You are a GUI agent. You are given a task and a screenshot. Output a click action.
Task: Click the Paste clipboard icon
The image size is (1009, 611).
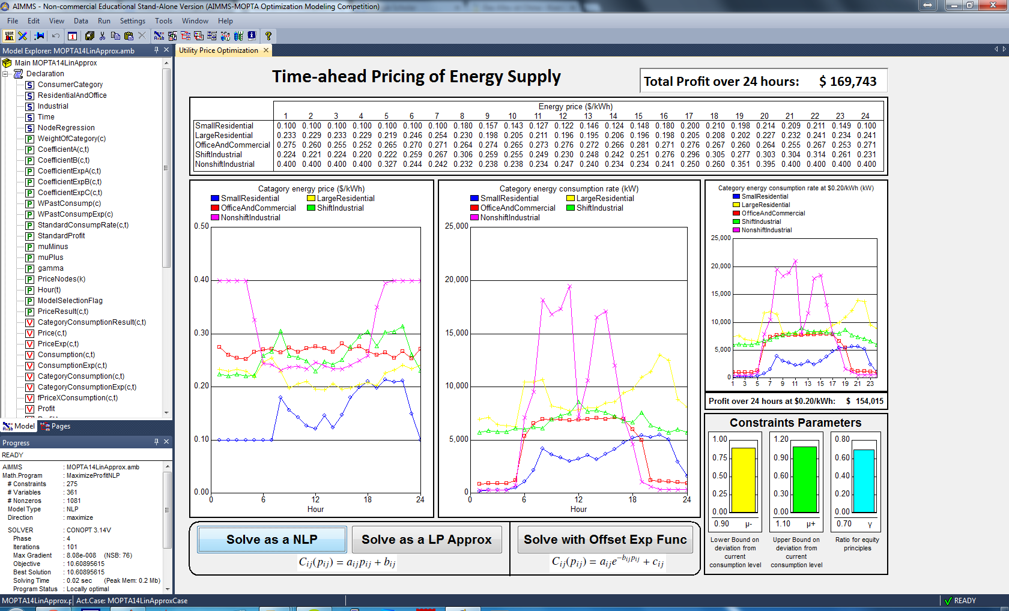point(129,36)
